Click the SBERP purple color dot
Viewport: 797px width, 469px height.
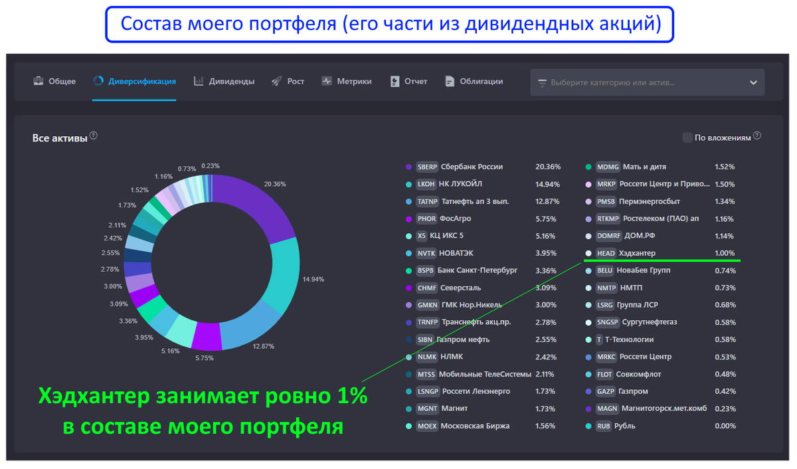coord(408,167)
